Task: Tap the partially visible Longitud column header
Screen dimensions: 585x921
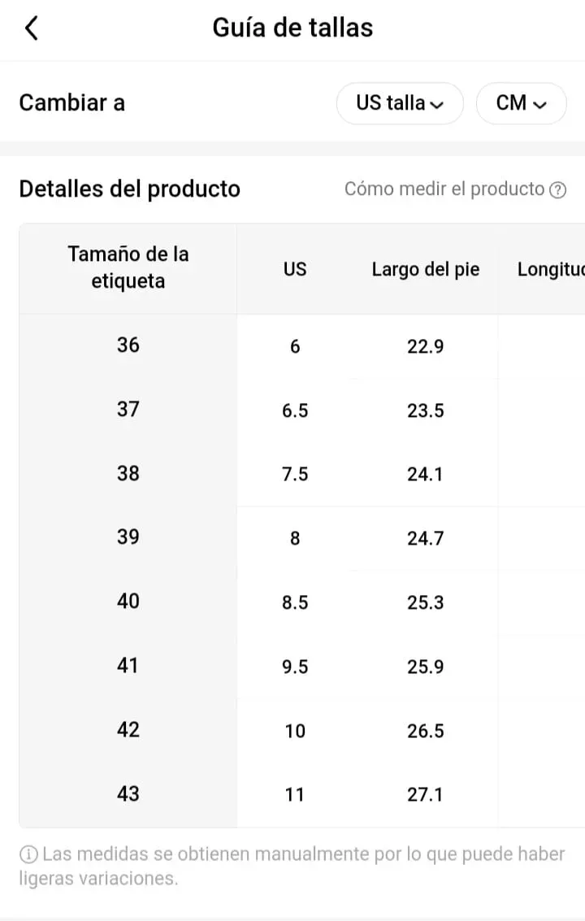Action: pos(550,269)
